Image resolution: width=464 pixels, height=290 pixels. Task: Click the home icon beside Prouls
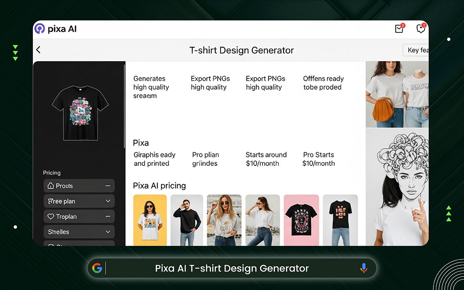pos(51,186)
